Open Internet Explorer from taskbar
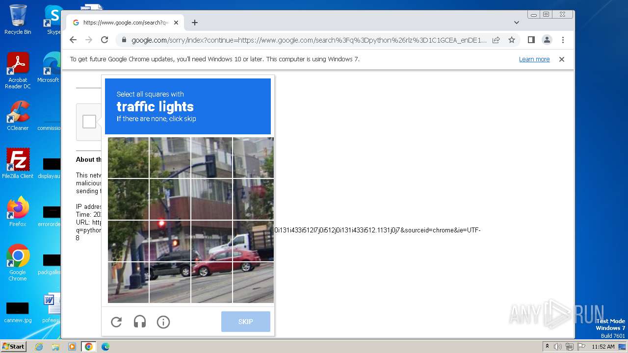The width and height of the screenshot is (628, 353). pyautogui.click(x=39, y=347)
